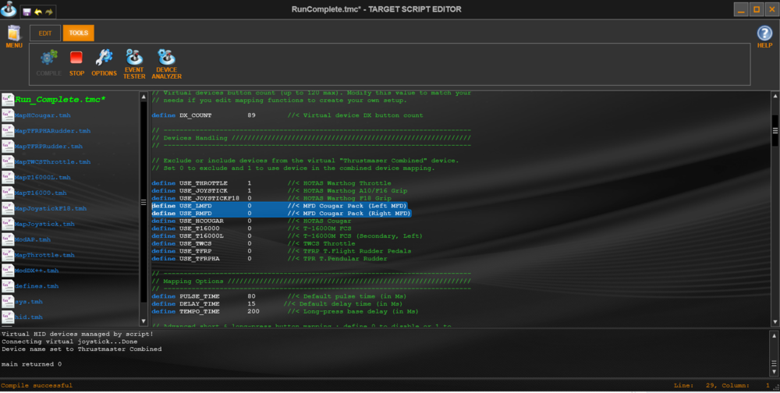Click the TEMPO_TIME value 200

click(x=253, y=311)
